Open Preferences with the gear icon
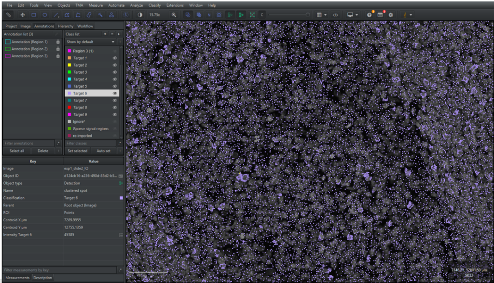 click(x=391, y=15)
